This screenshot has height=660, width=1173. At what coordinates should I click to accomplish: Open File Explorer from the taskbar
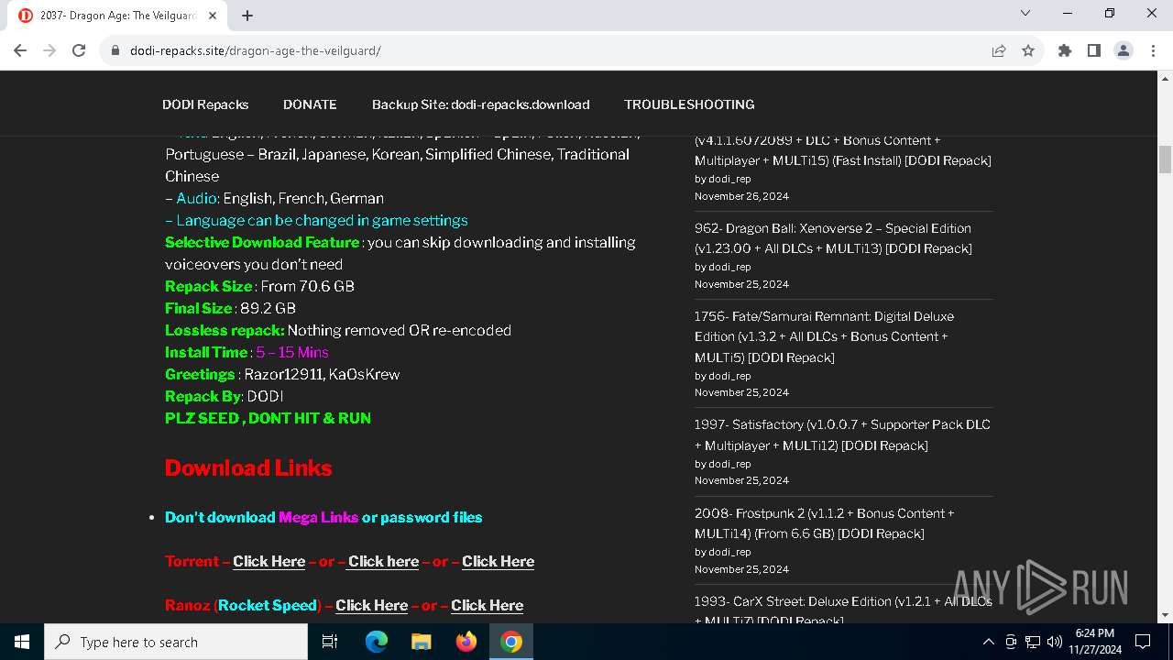click(x=422, y=642)
